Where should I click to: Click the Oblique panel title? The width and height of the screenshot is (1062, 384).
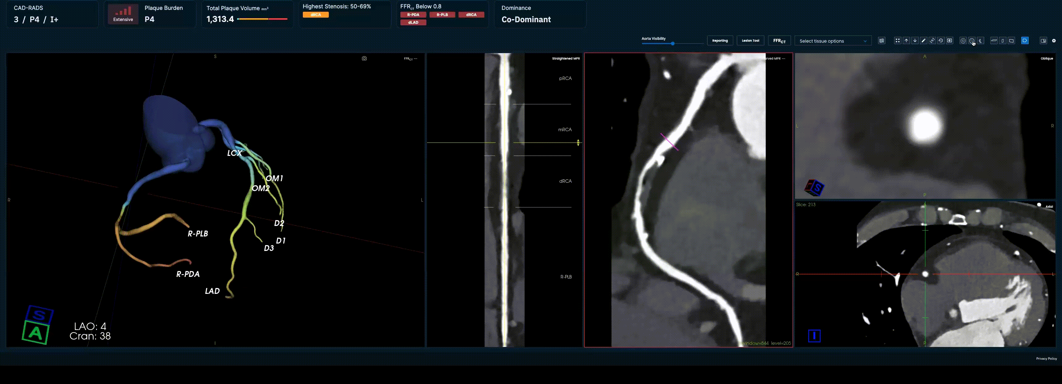click(x=1047, y=59)
